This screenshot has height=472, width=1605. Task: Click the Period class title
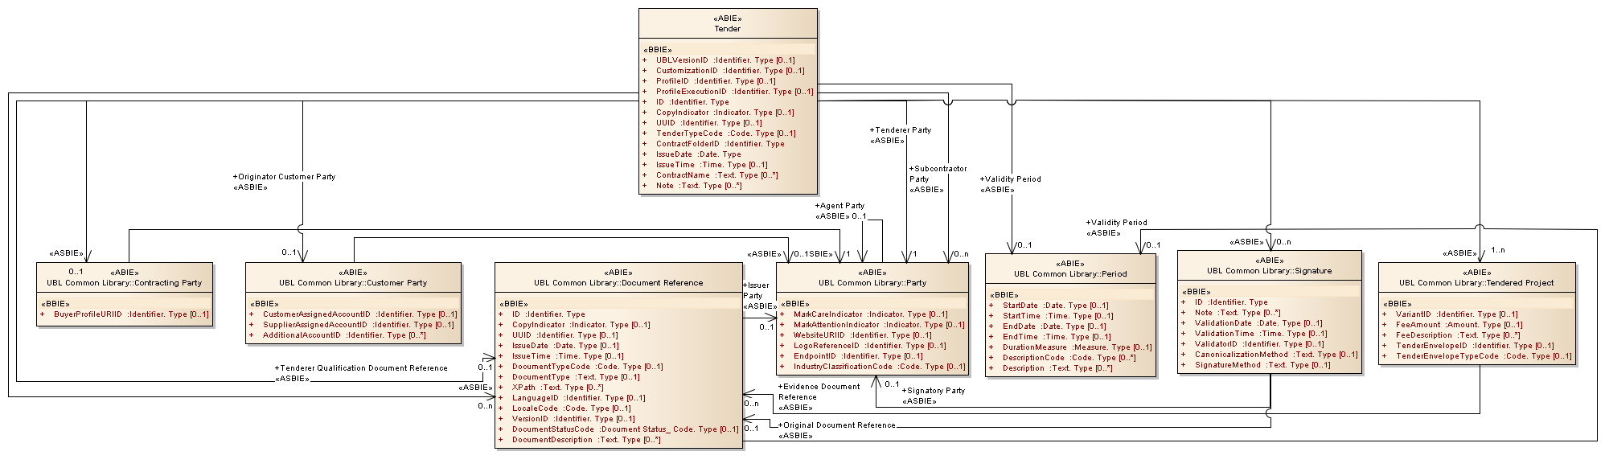1070,273
